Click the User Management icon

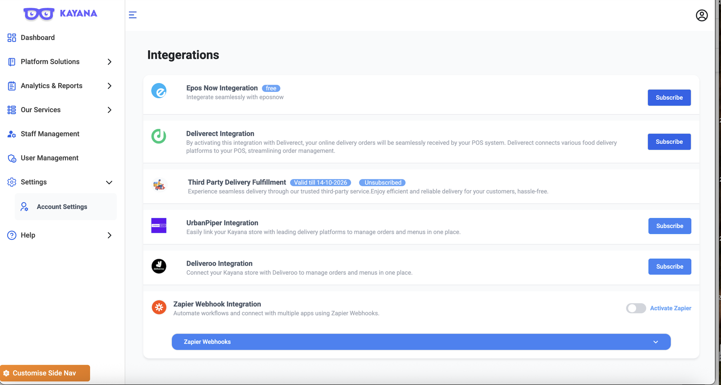12,158
